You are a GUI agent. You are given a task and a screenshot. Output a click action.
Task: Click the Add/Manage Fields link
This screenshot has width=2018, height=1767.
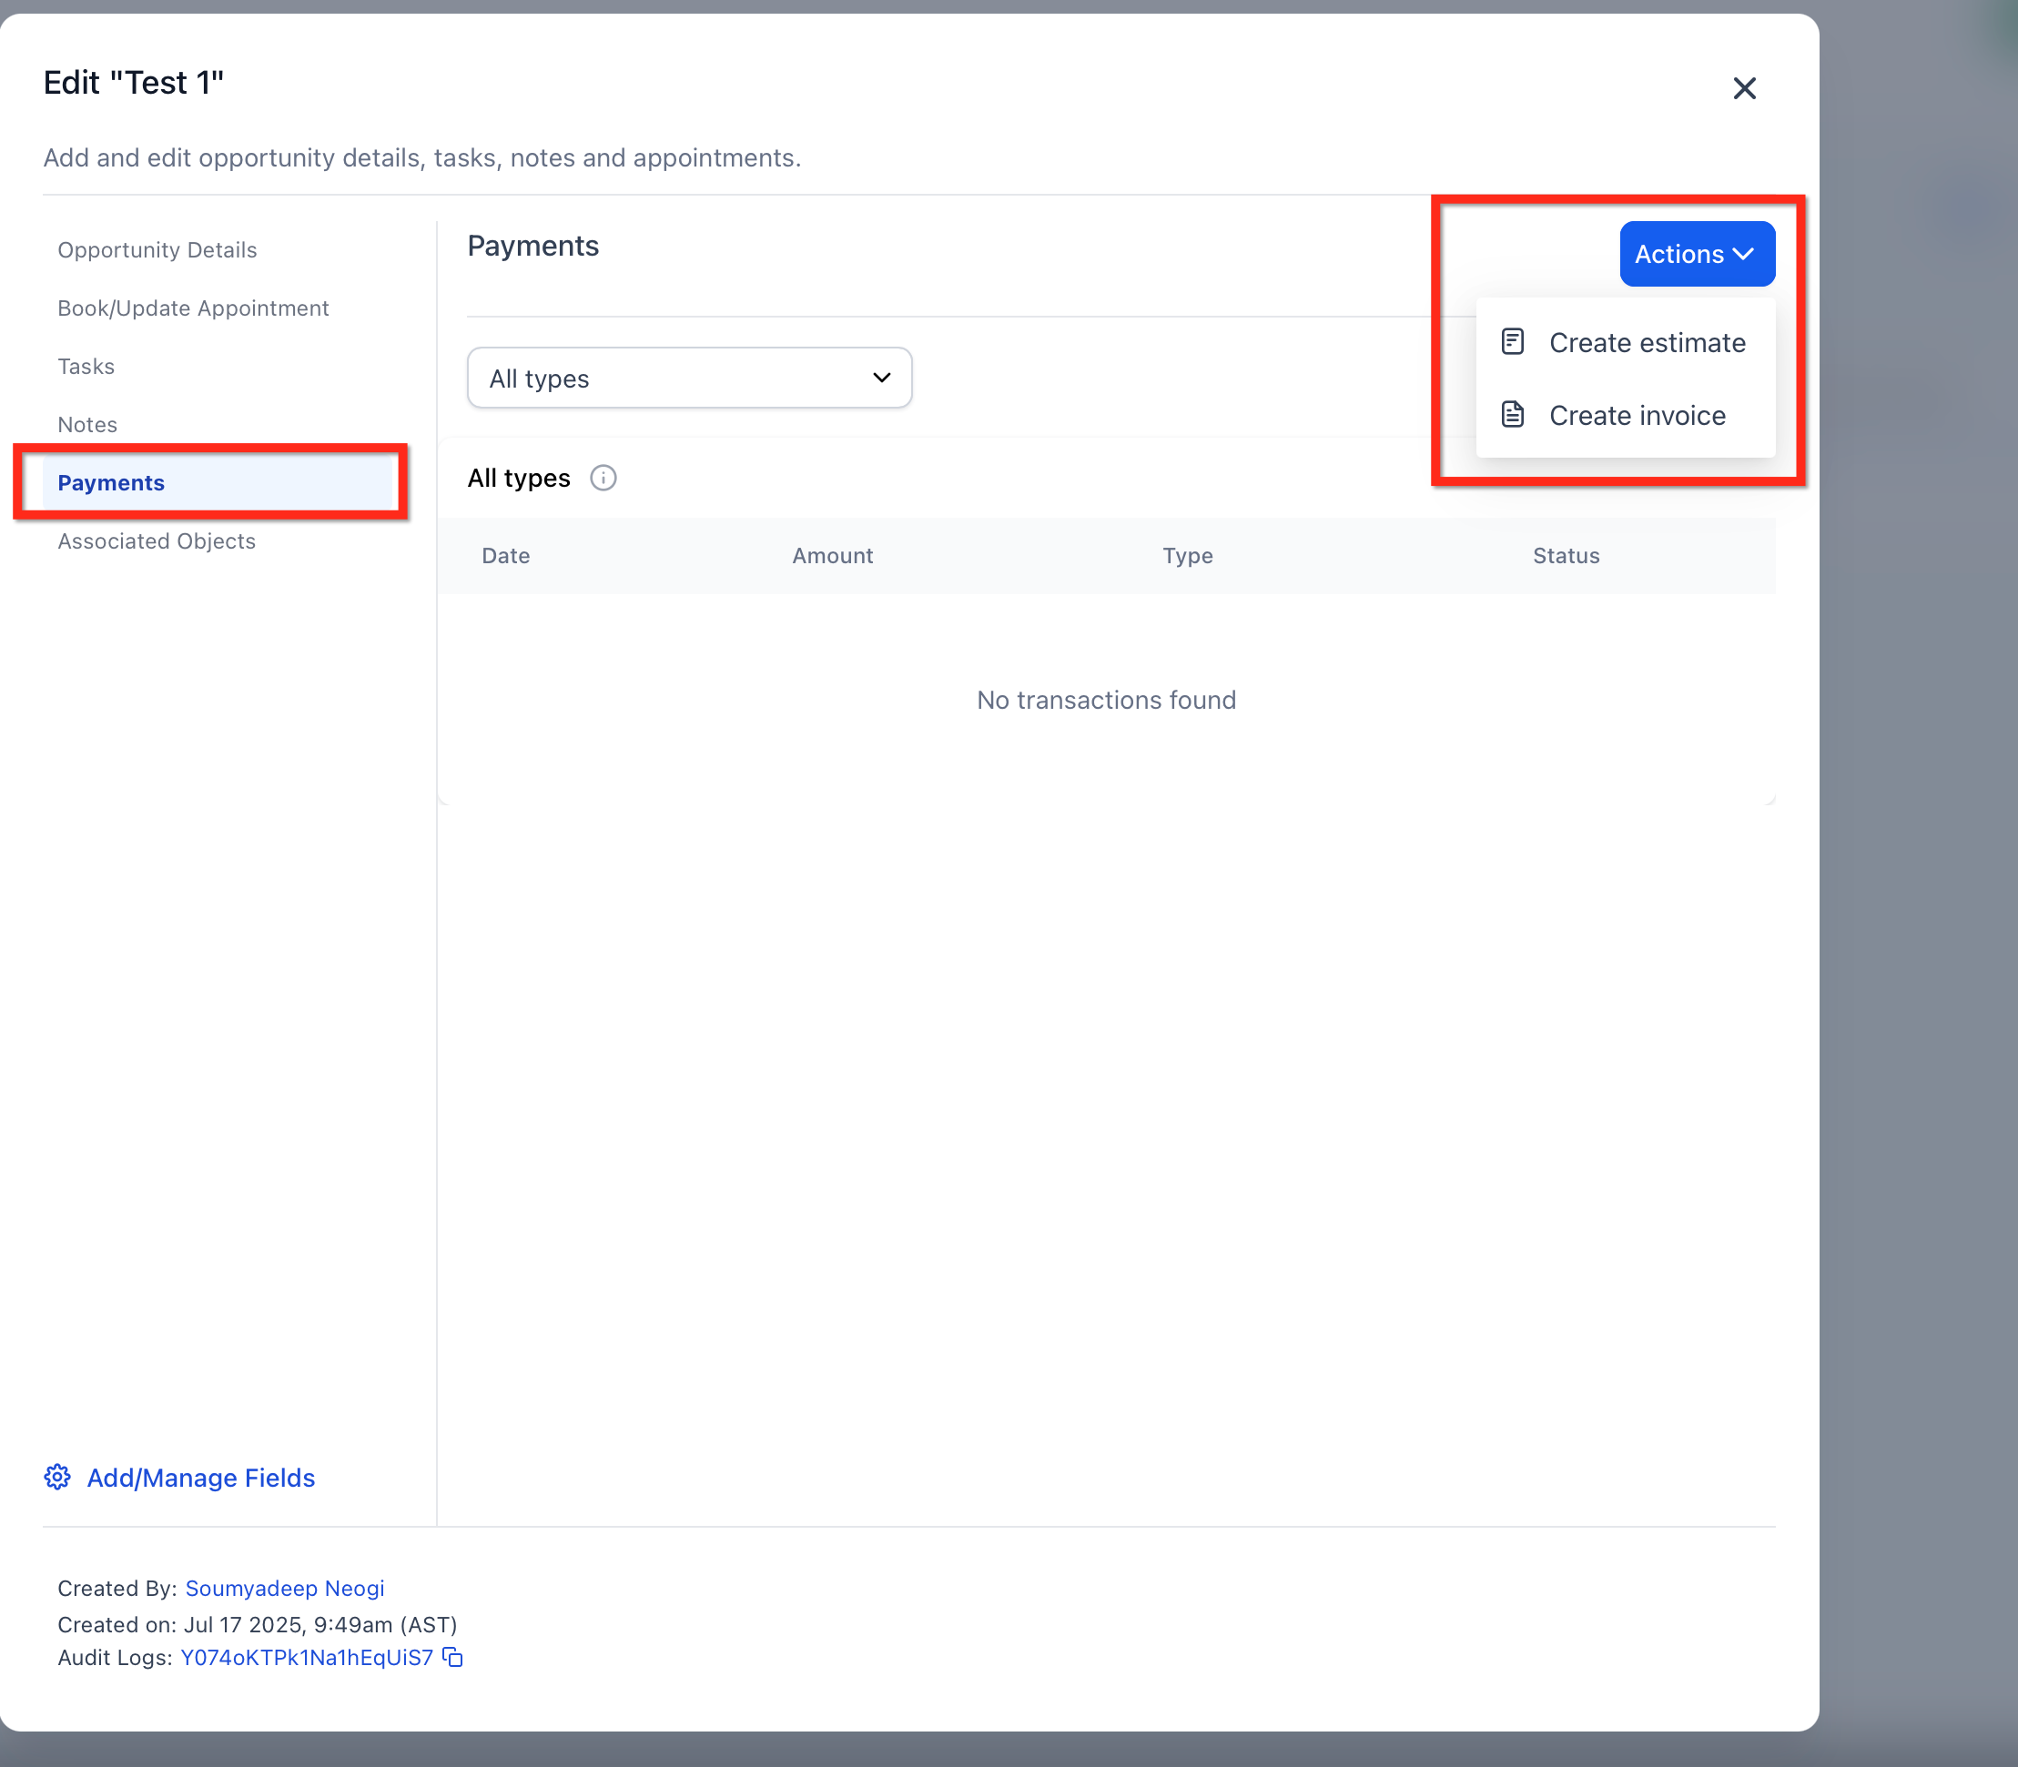(201, 1477)
